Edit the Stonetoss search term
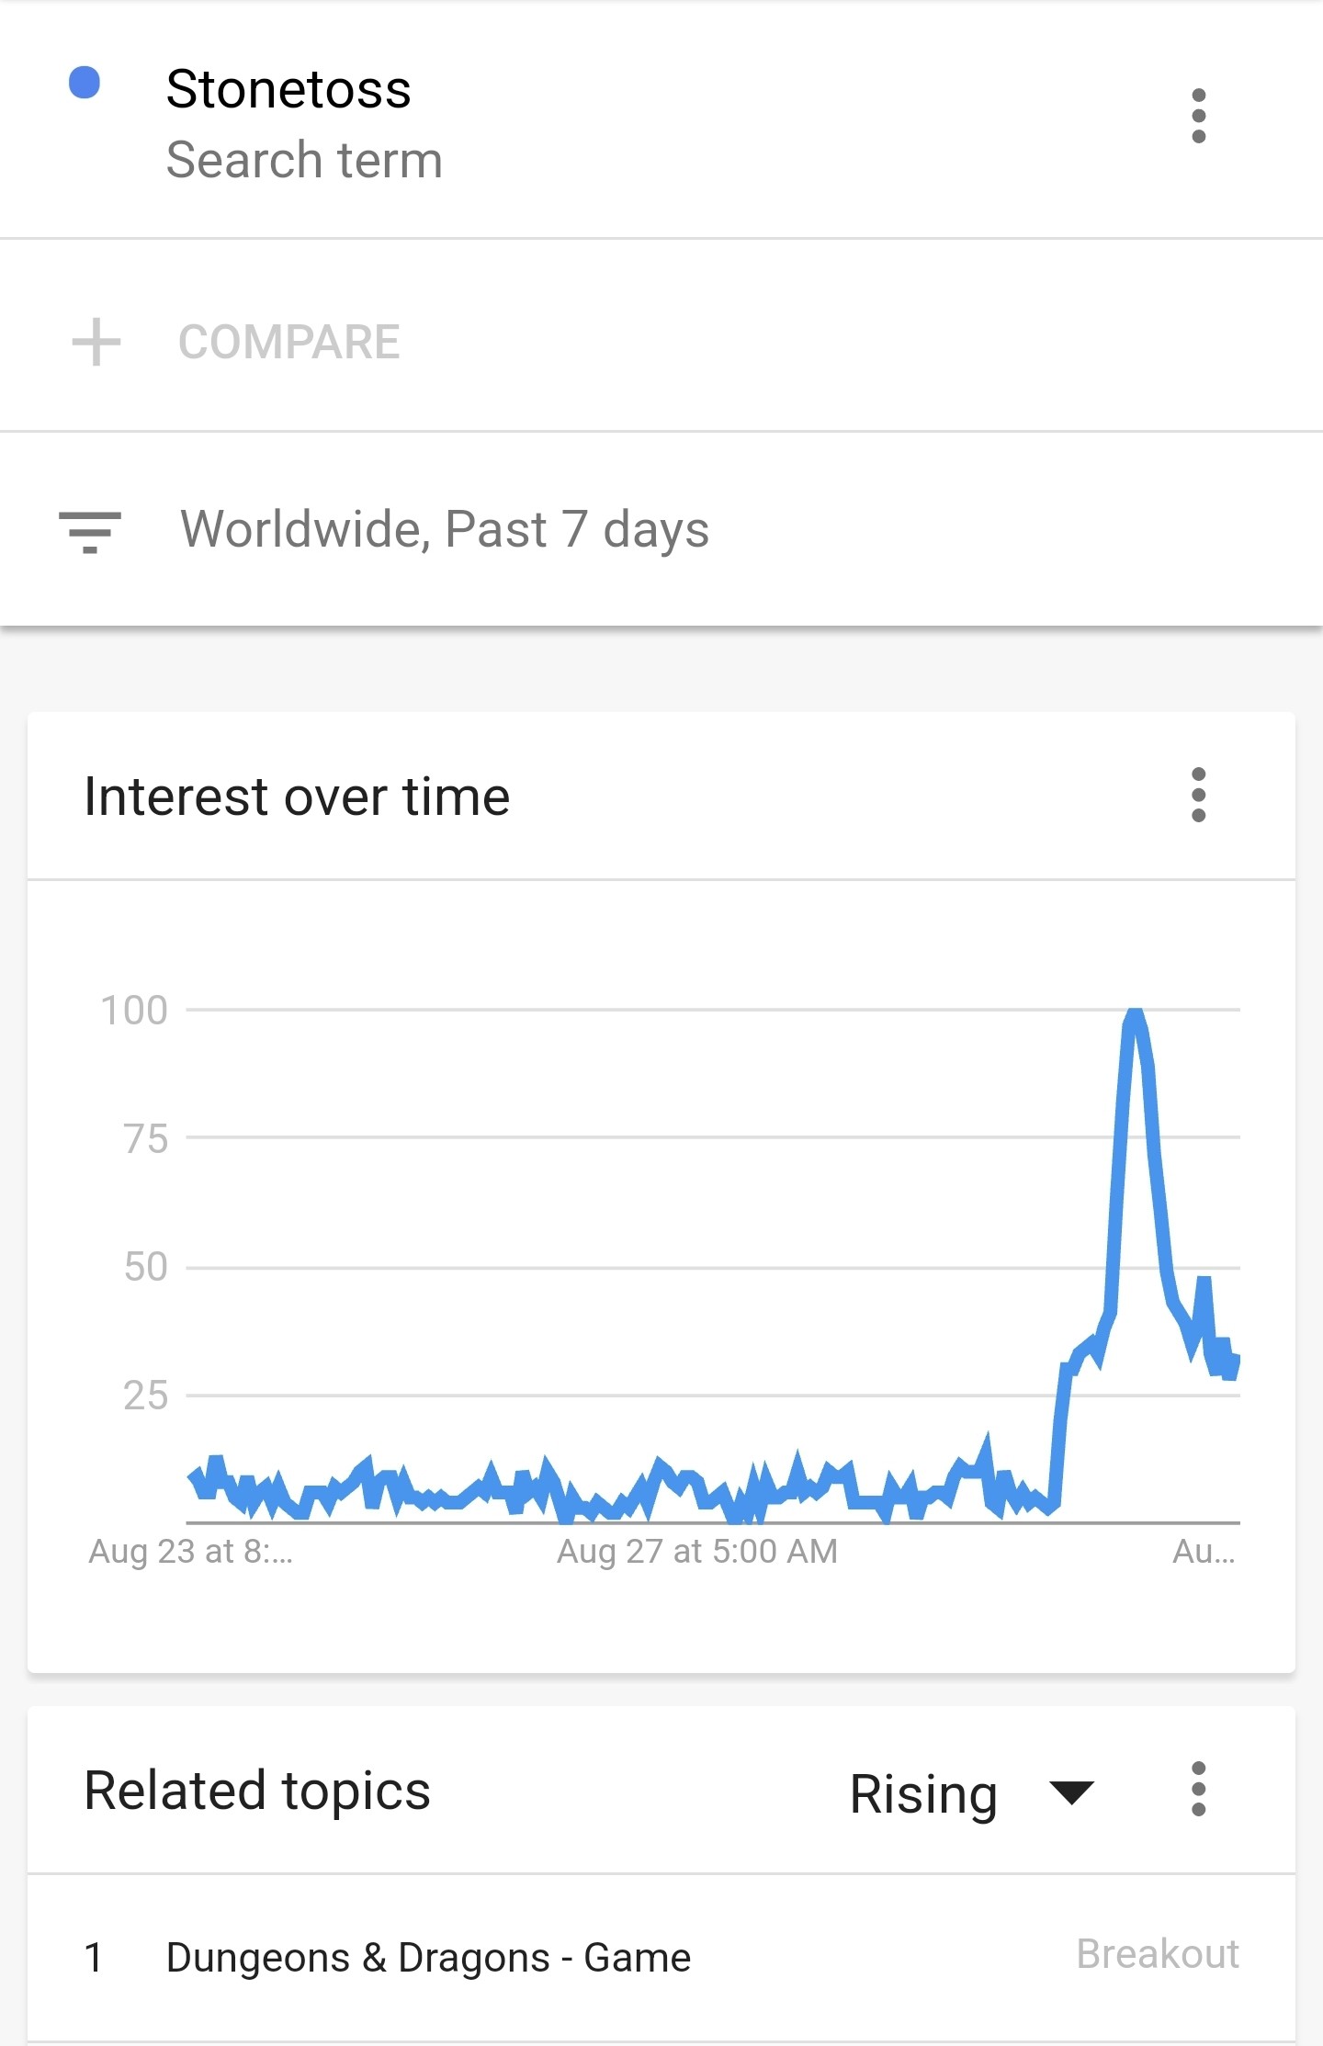 (x=288, y=89)
